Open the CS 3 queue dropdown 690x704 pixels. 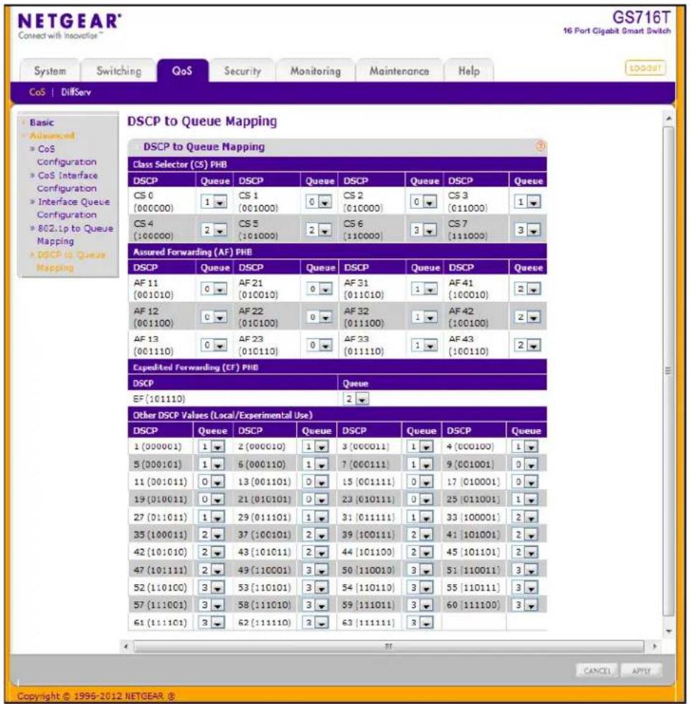point(527,202)
